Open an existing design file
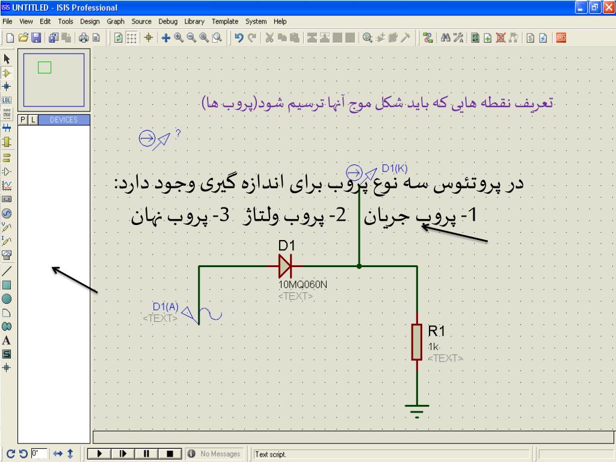616x462 pixels. (x=23, y=38)
